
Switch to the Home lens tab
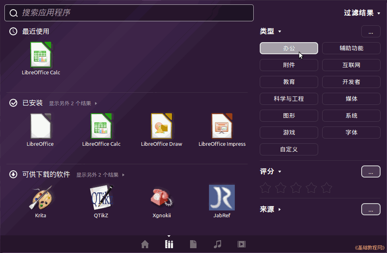145,244
